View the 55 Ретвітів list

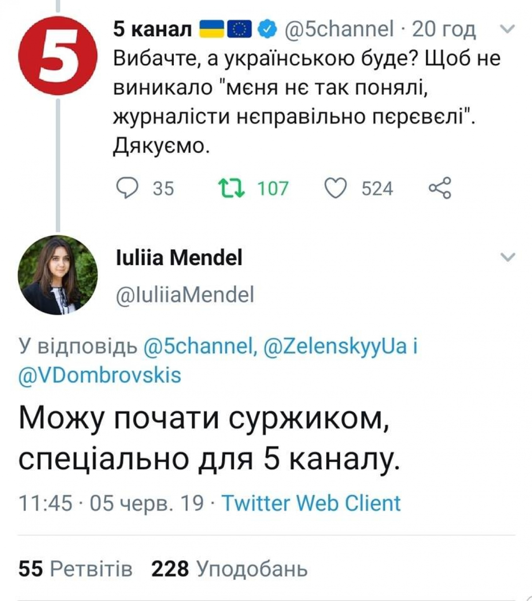click(75, 569)
